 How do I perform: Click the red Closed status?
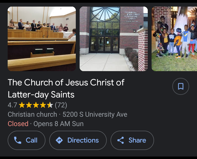click(x=18, y=124)
